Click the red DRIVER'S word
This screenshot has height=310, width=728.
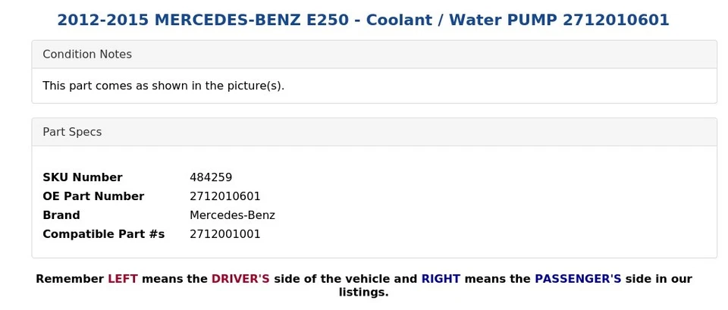[240, 279]
